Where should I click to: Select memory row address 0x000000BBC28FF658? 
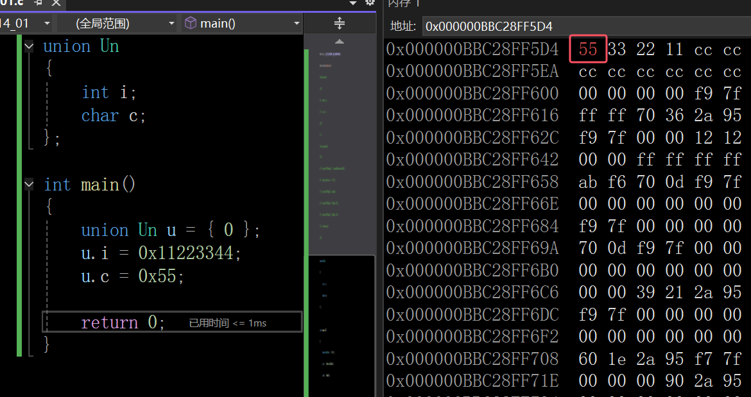(472, 182)
